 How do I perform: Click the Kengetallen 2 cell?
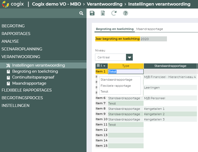170,114
